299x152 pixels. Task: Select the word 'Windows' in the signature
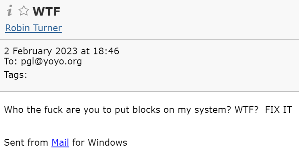(x=107, y=142)
